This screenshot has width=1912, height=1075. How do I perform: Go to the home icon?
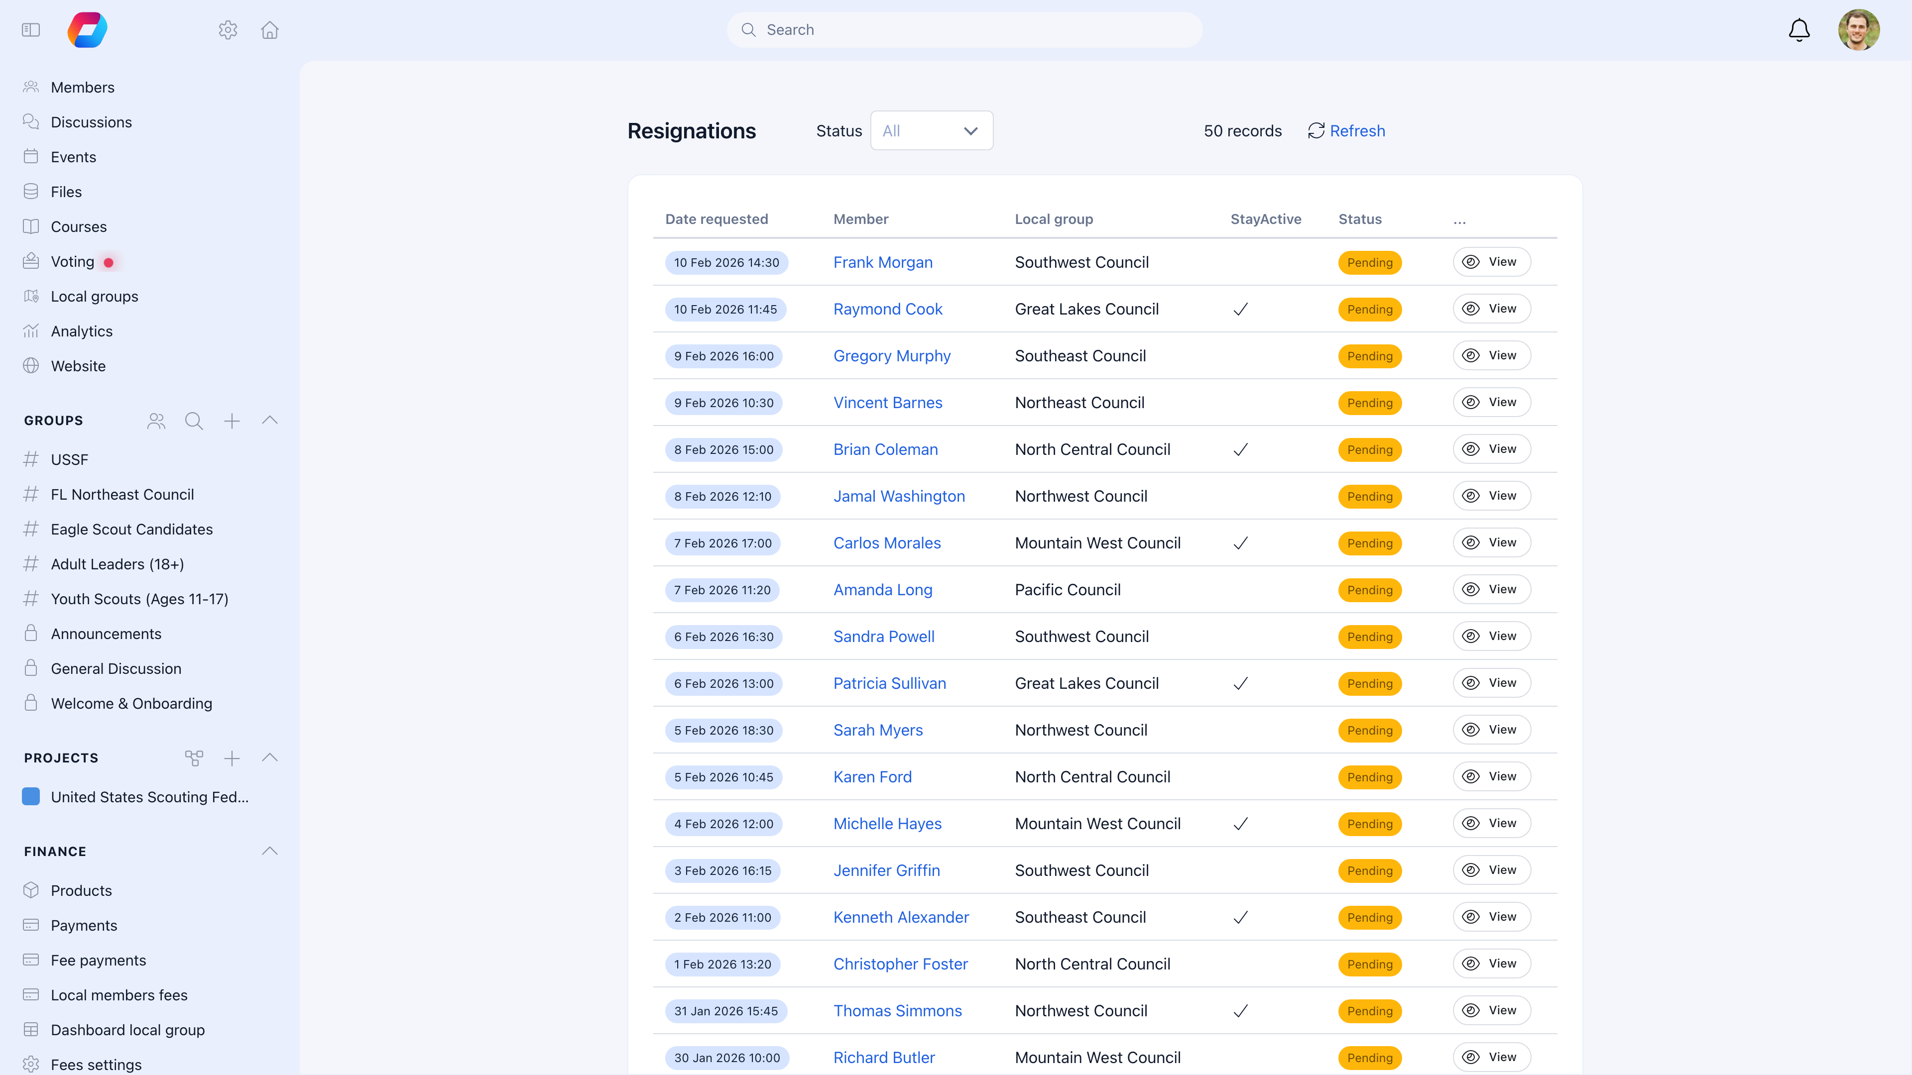(x=269, y=30)
